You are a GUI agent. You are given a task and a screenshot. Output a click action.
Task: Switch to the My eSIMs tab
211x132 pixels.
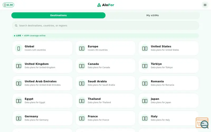[152, 15]
